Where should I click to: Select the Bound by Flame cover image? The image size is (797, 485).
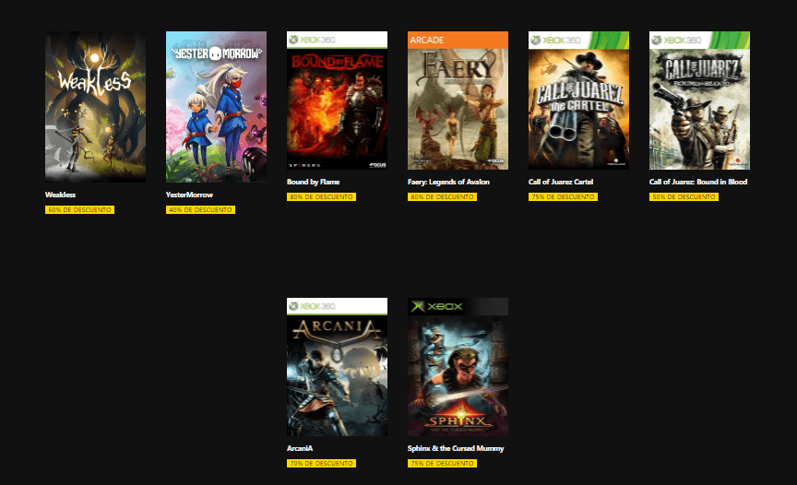coord(337,101)
